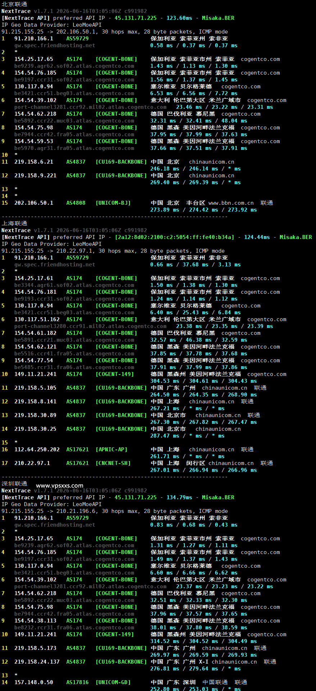The height and width of the screenshot is (691, 316).
Task: Click hostname "be8232.rcr31.fra06.atlas.cogentco.com"
Action: tap(74, 628)
